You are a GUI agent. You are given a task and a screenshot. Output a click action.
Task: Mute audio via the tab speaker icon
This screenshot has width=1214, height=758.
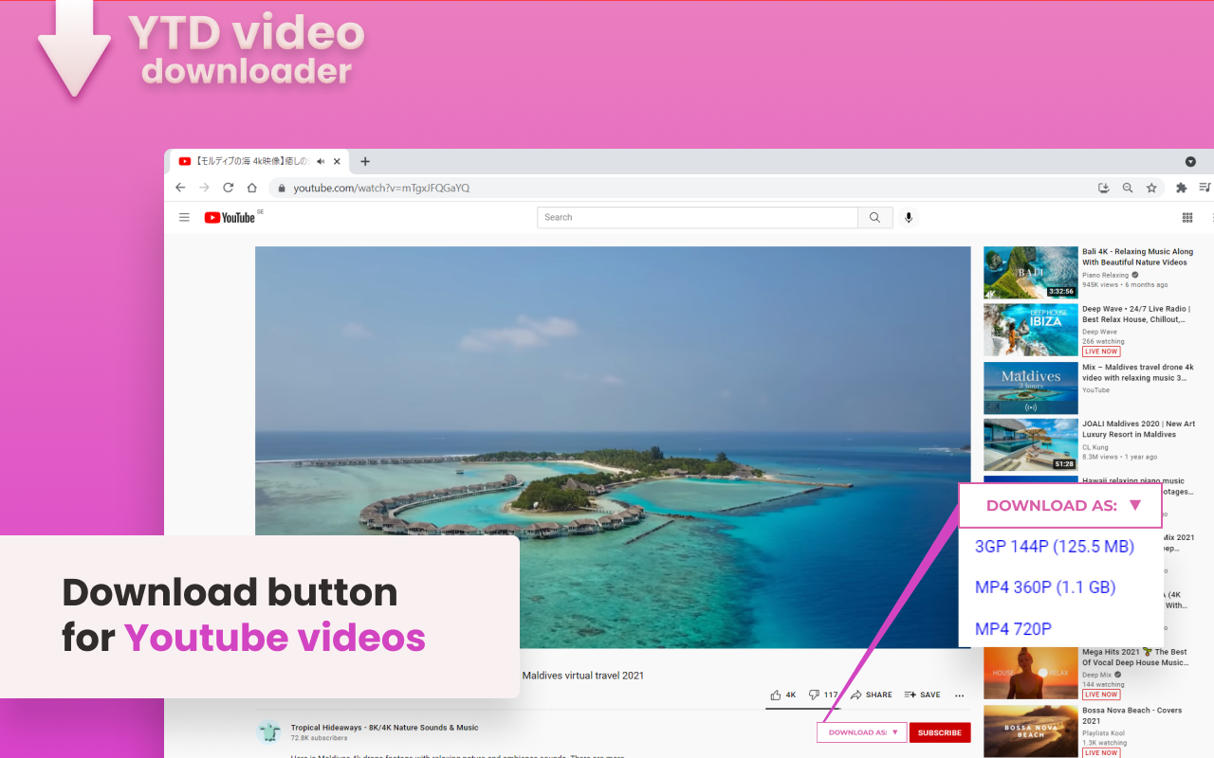point(322,162)
